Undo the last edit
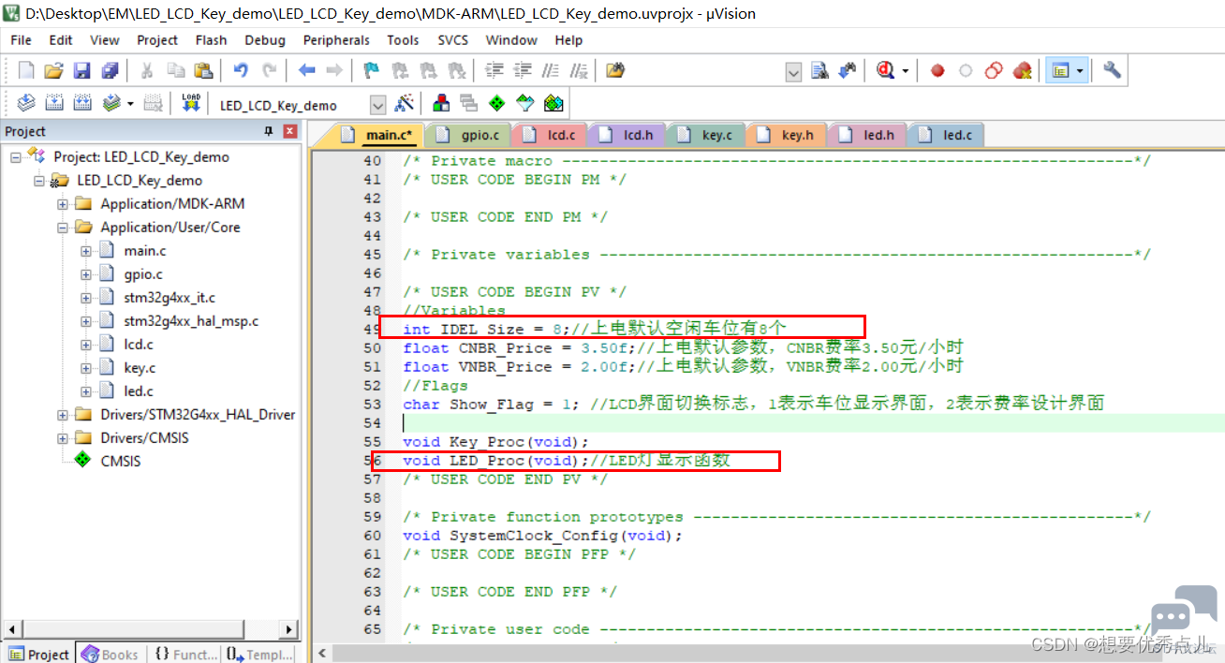The height and width of the screenshot is (663, 1225). 241,70
